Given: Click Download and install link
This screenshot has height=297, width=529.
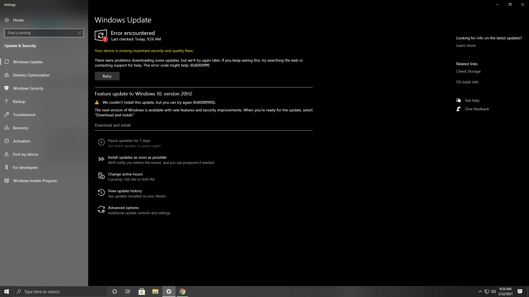Looking at the screenshot, I should [113, 125].
